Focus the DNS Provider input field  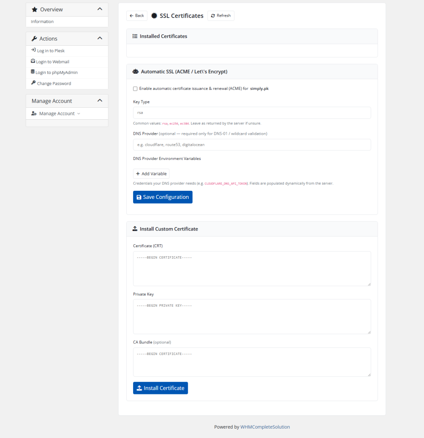point(252,145)
